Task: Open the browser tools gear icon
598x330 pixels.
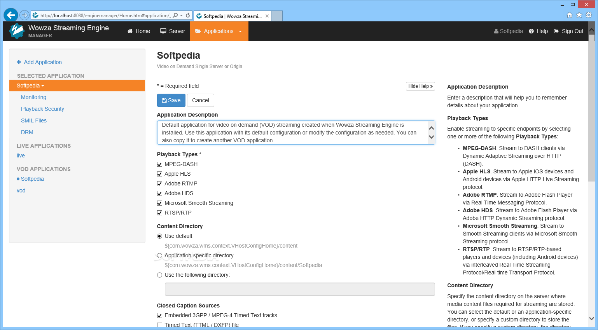Action: pos(589,15)
